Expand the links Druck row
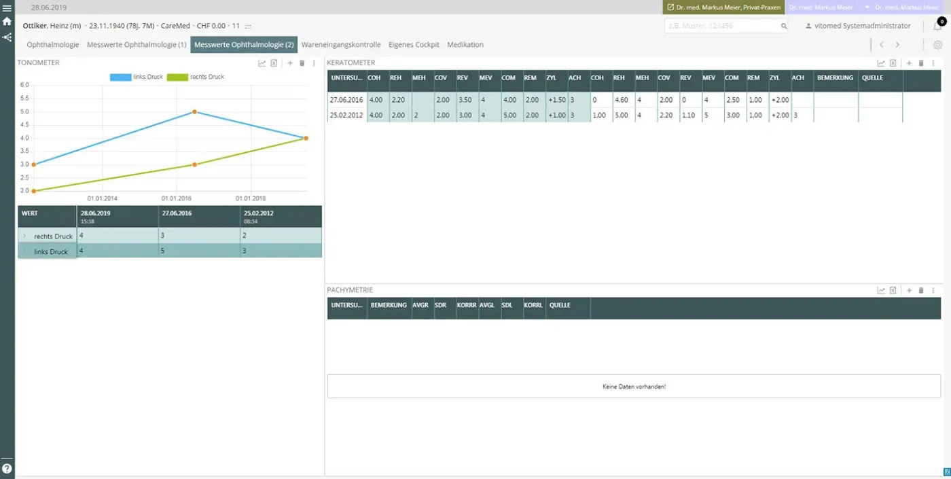This screenshot has width=951, height=479. (x=24, y=251)
